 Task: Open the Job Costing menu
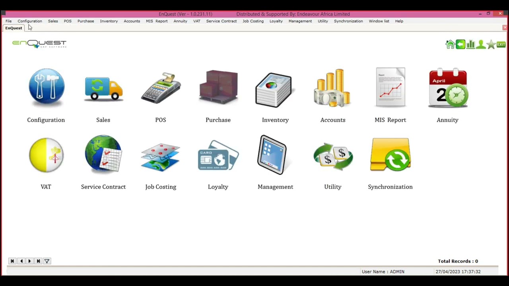tap(253, 21)
